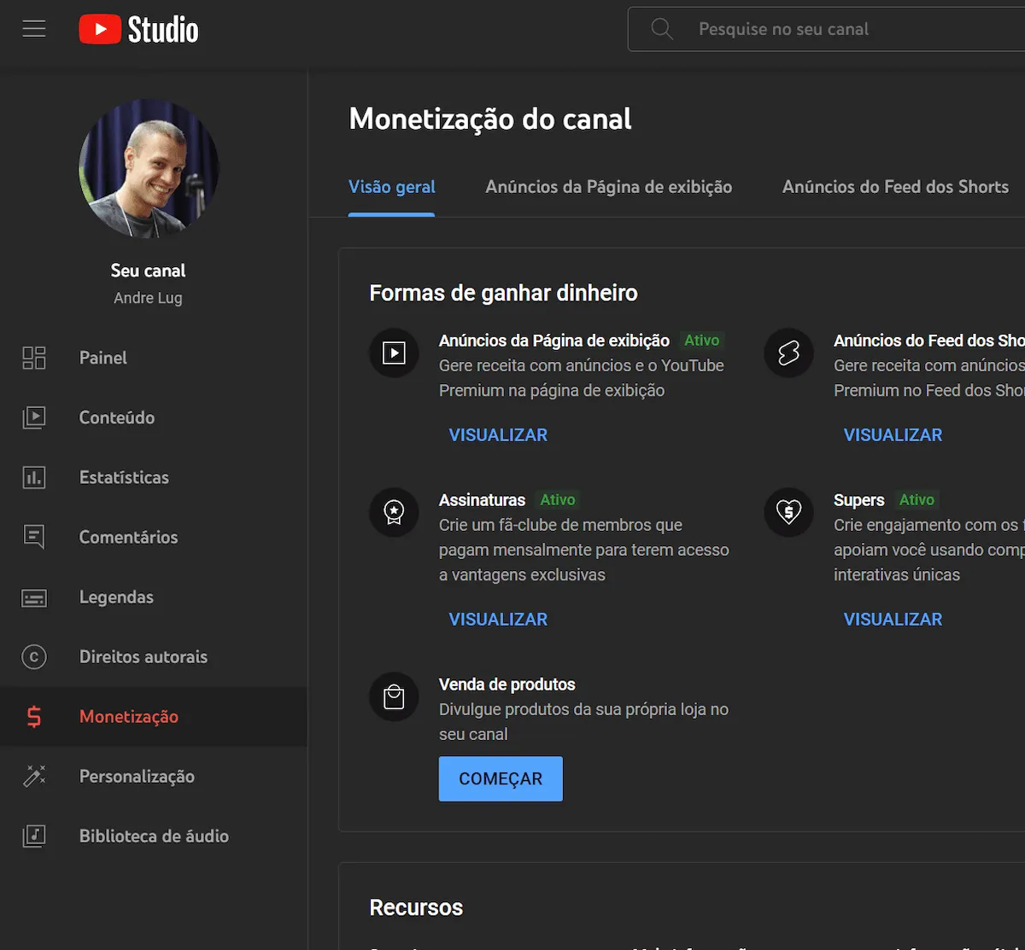Select the Monetização sidebar item

pos(154,716)
